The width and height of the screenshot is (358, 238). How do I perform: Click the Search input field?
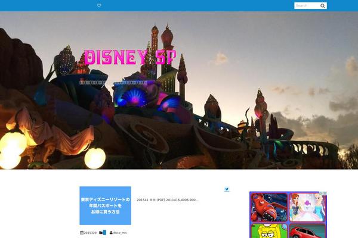click(x=307, y=6)
